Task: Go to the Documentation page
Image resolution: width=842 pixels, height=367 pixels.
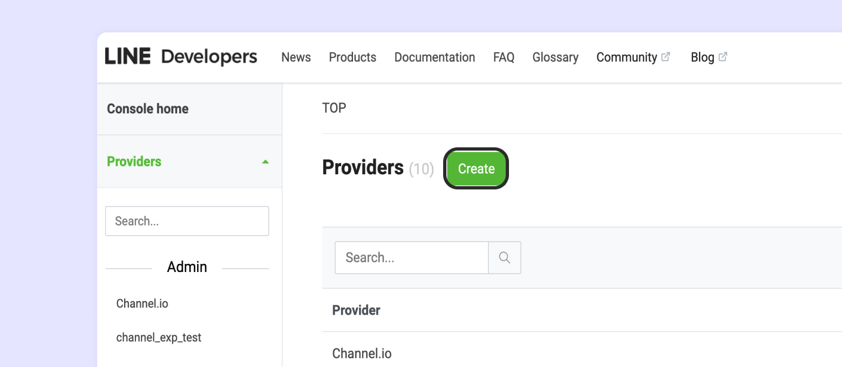Action: (434, 57)
